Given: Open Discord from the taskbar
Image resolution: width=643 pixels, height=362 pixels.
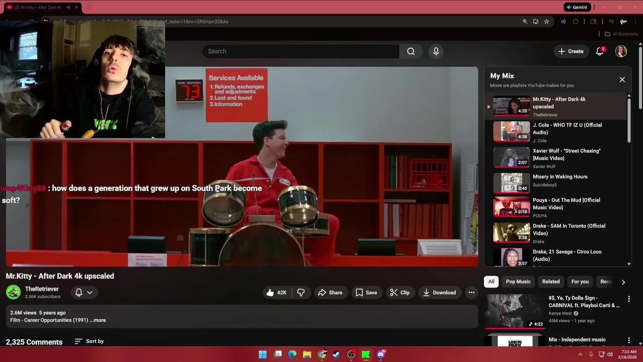Looking at the screenshot, I should point(381,354).
